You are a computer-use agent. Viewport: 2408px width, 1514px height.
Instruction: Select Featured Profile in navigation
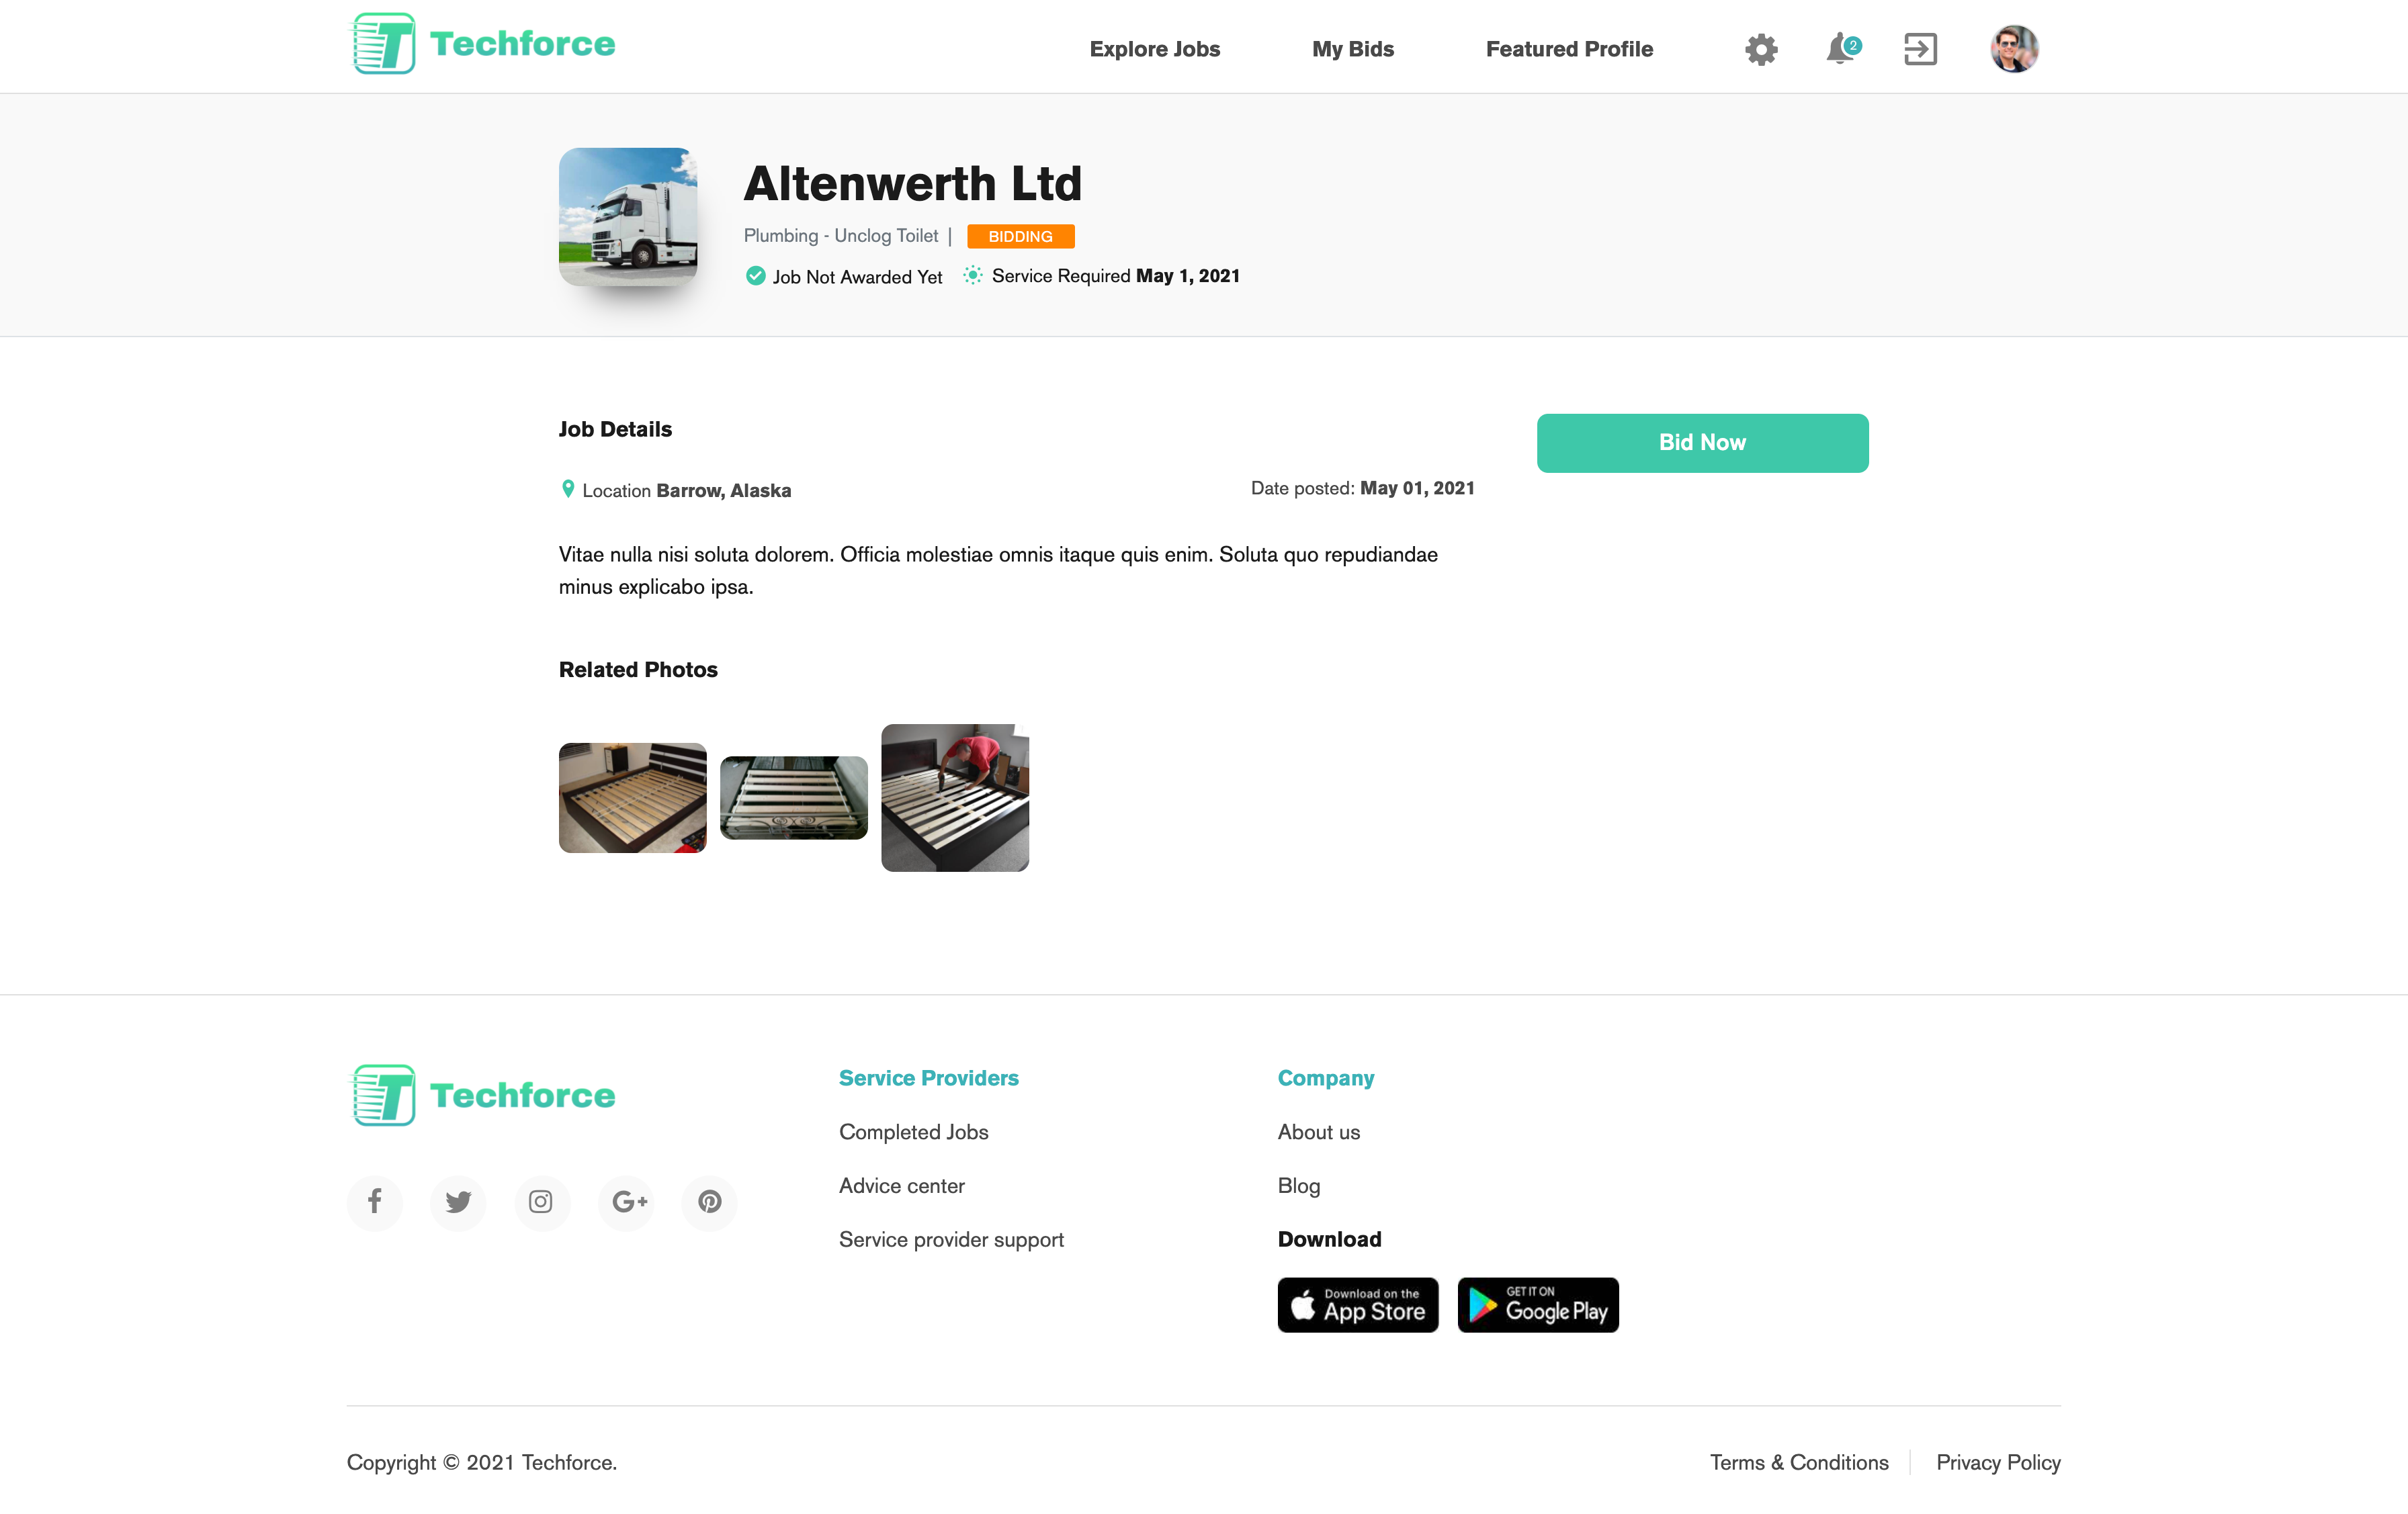click(x=1568, y=49)
